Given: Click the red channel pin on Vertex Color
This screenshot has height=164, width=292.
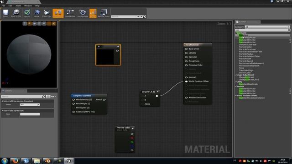Looking at the screenshot, I should (132, 138).
